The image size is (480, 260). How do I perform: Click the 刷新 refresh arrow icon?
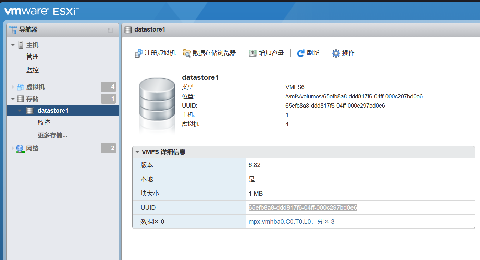[301, 53]
